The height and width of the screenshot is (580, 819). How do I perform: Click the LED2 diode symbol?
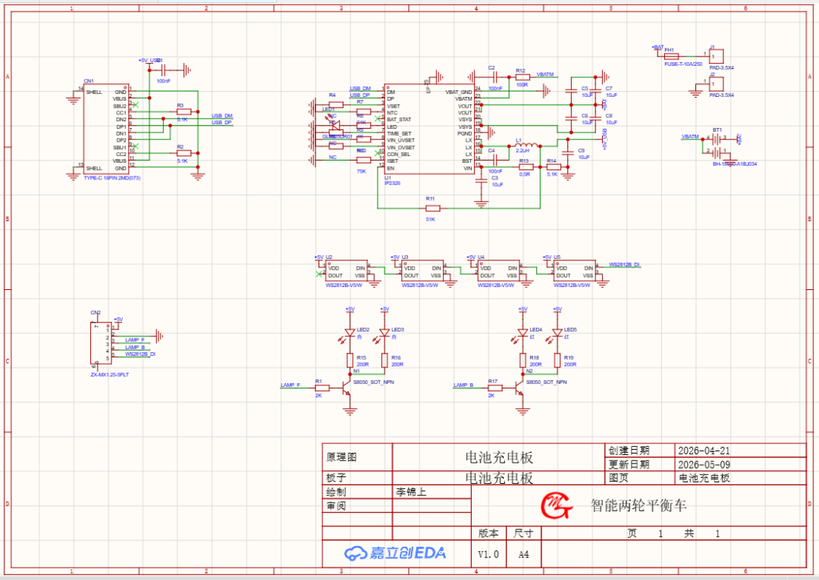click(x=350, y=332)
